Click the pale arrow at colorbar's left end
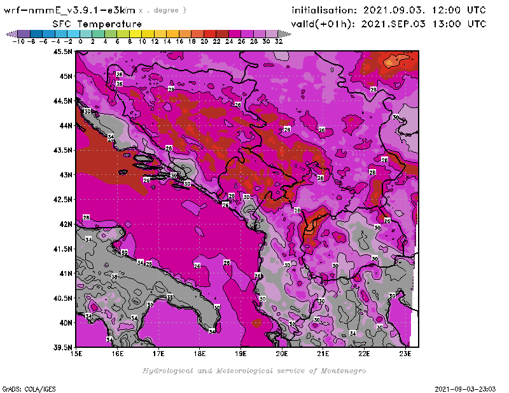The image size is (509, 393). (11, 34)
